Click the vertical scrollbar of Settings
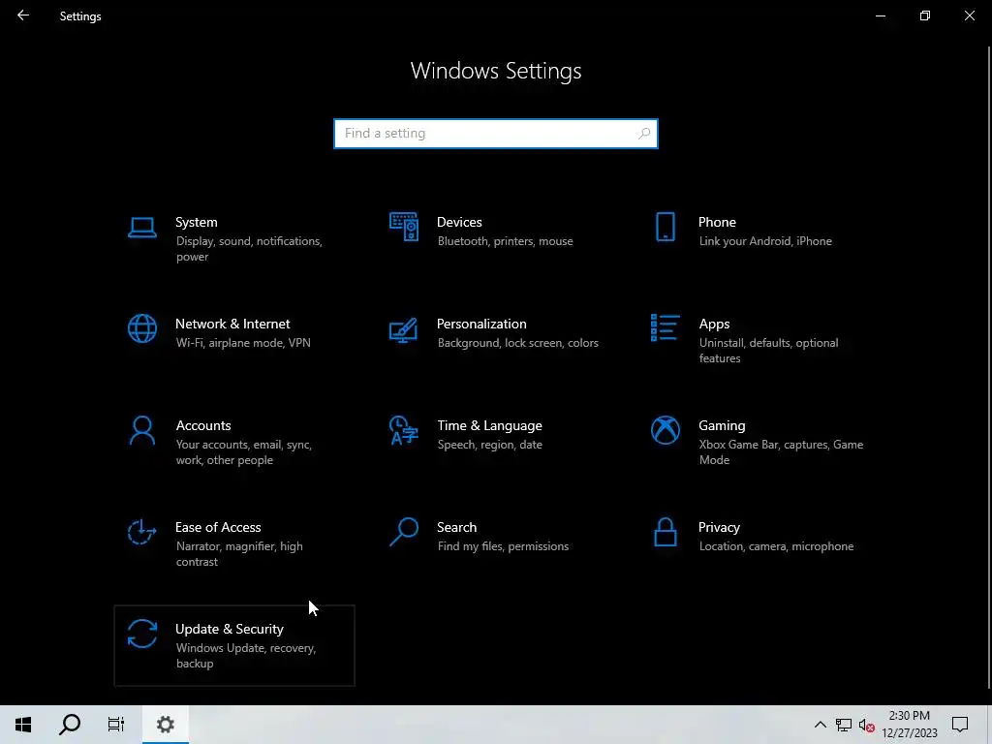Viewport: 992px width, 744px height. click(989, 367)
